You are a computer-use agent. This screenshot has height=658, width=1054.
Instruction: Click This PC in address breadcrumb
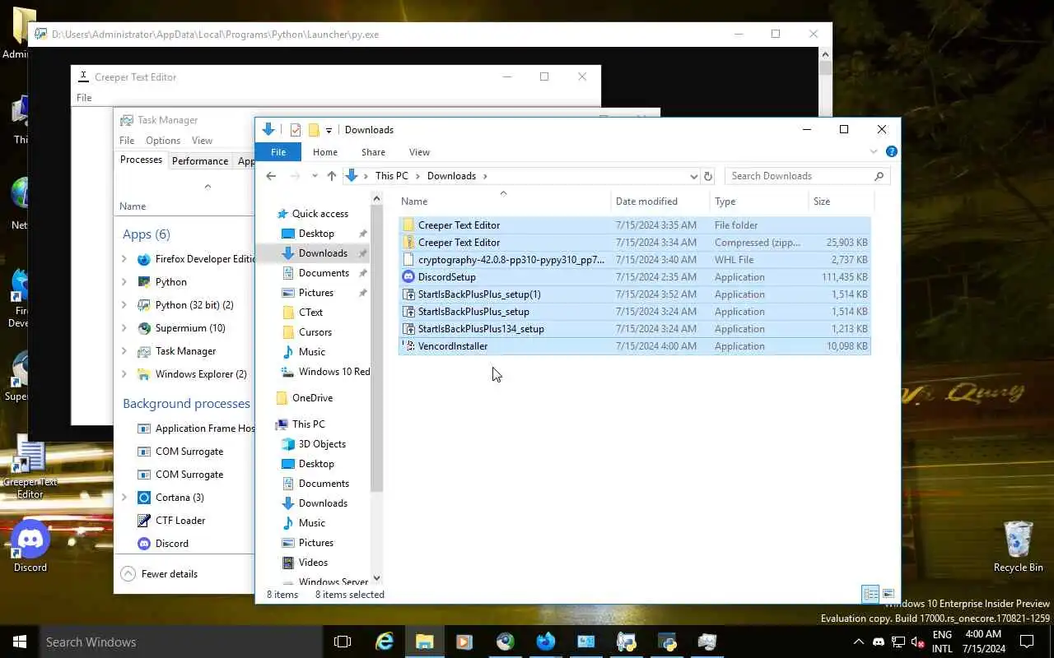click(x=392, y=176)
